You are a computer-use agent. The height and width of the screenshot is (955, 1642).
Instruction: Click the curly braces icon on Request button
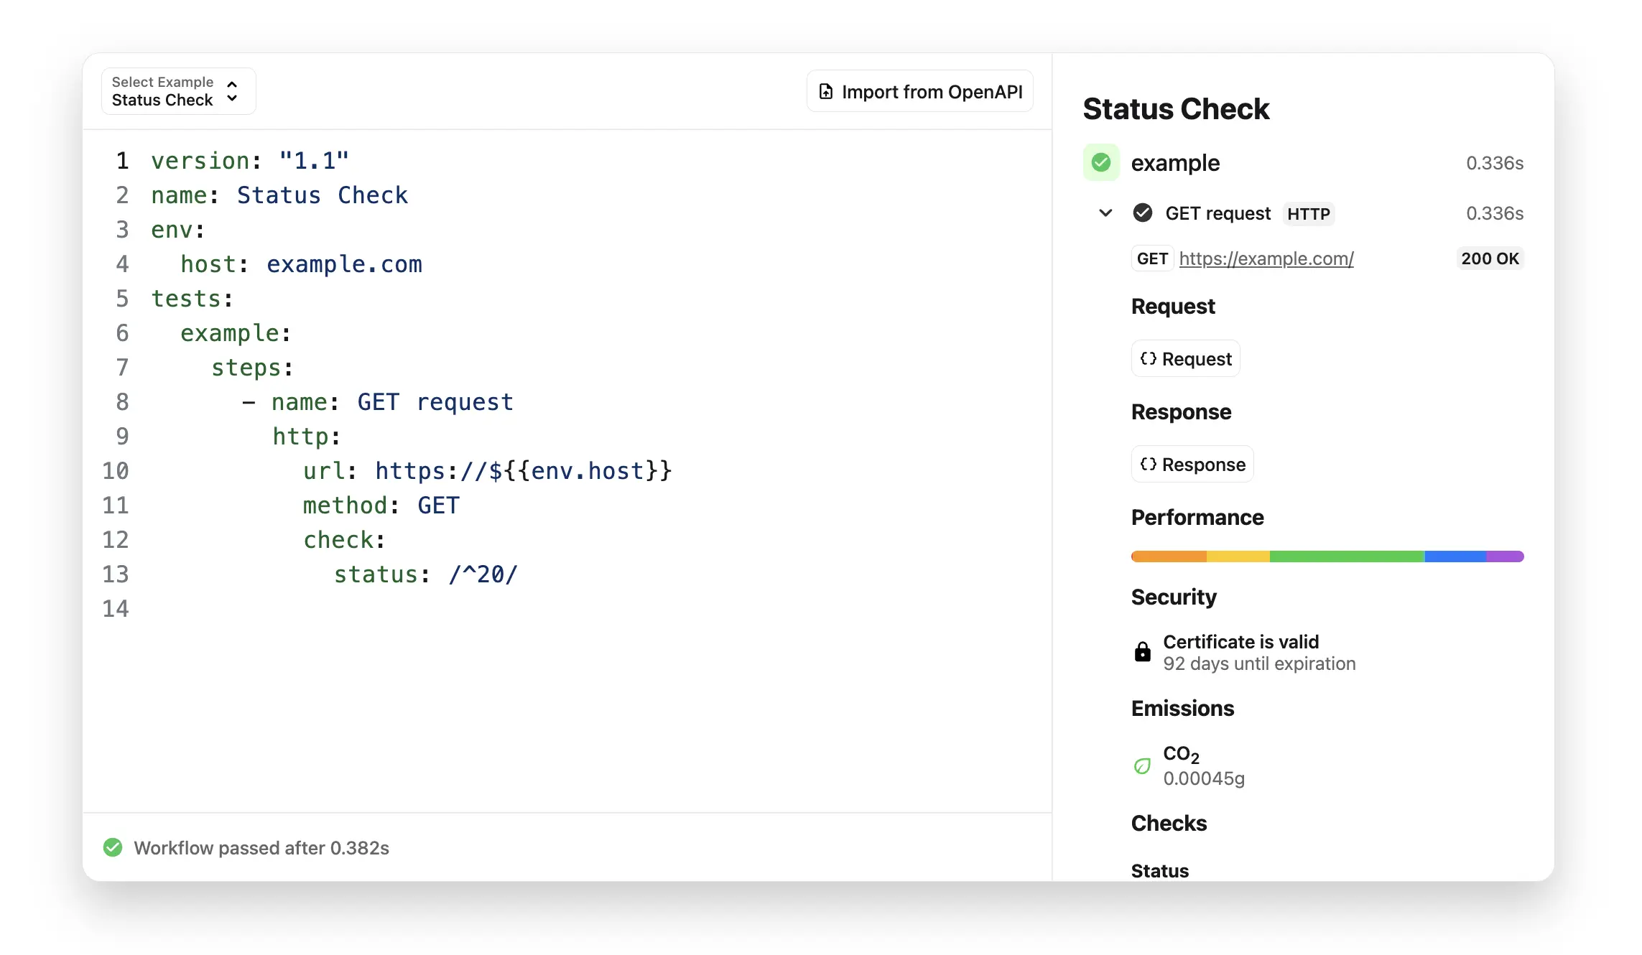coord(1148,359)
